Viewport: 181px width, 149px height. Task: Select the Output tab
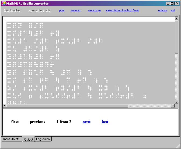[29, 139]
